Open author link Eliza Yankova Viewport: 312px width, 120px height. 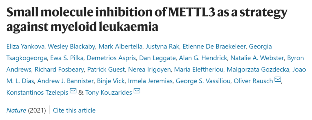[x=25, y=46]
